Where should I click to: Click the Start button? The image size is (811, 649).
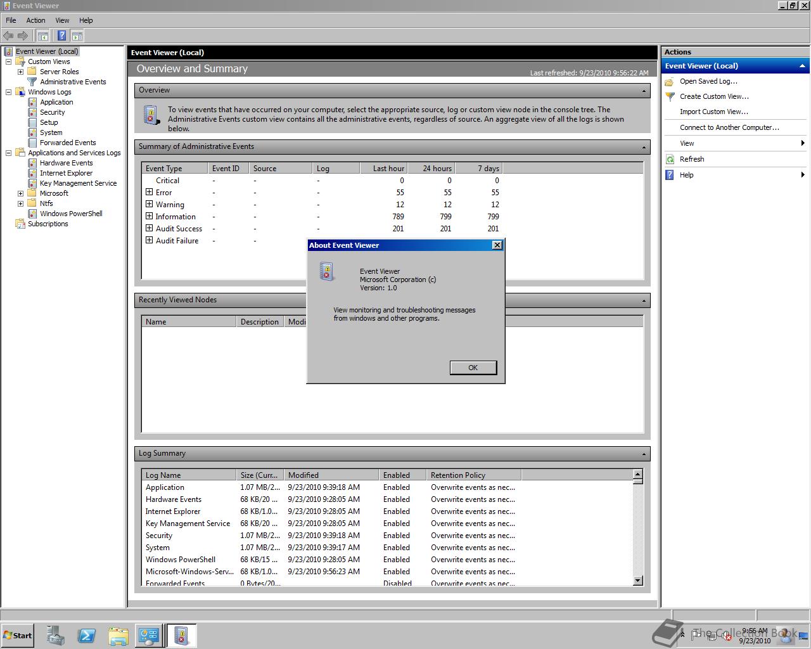(18, 635)
